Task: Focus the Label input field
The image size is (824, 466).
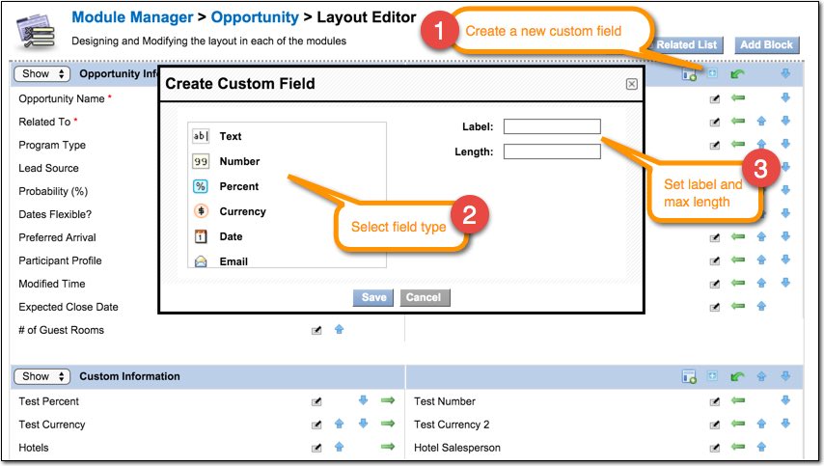Action: coord(552,126)
